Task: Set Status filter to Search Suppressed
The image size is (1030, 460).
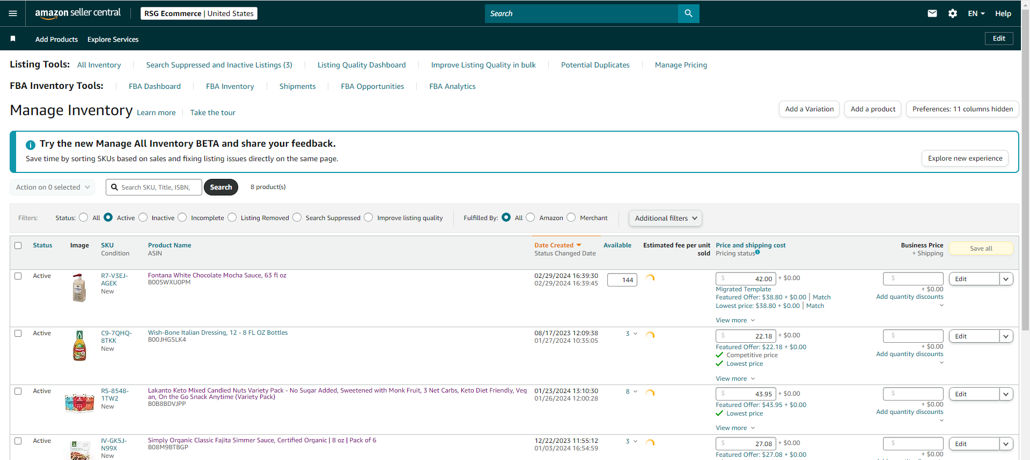Action: coord(297,217)
